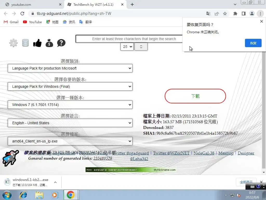The width and height of the screenshot is (266, 200).
Task: Open the 翻译 translate bookmark
Action: click(86, 22)
